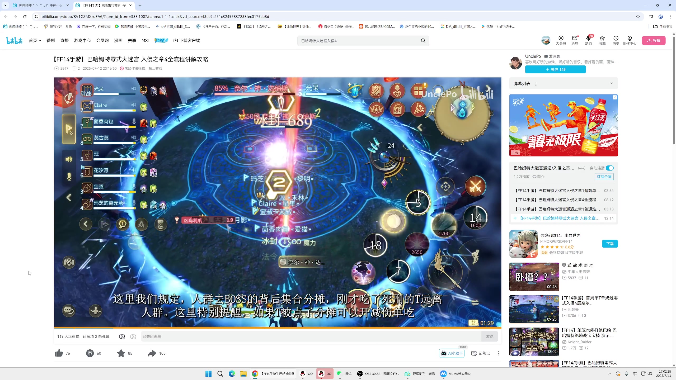Open tab search dropdown arrow
This screenshot has height=380, width=676.
pyautogui.click(x=5, y=5)
